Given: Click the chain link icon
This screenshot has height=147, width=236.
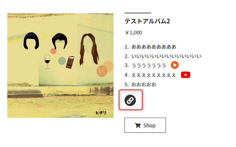Looking at the screenshot, I should pyautogui.click(x=130, y=100).
